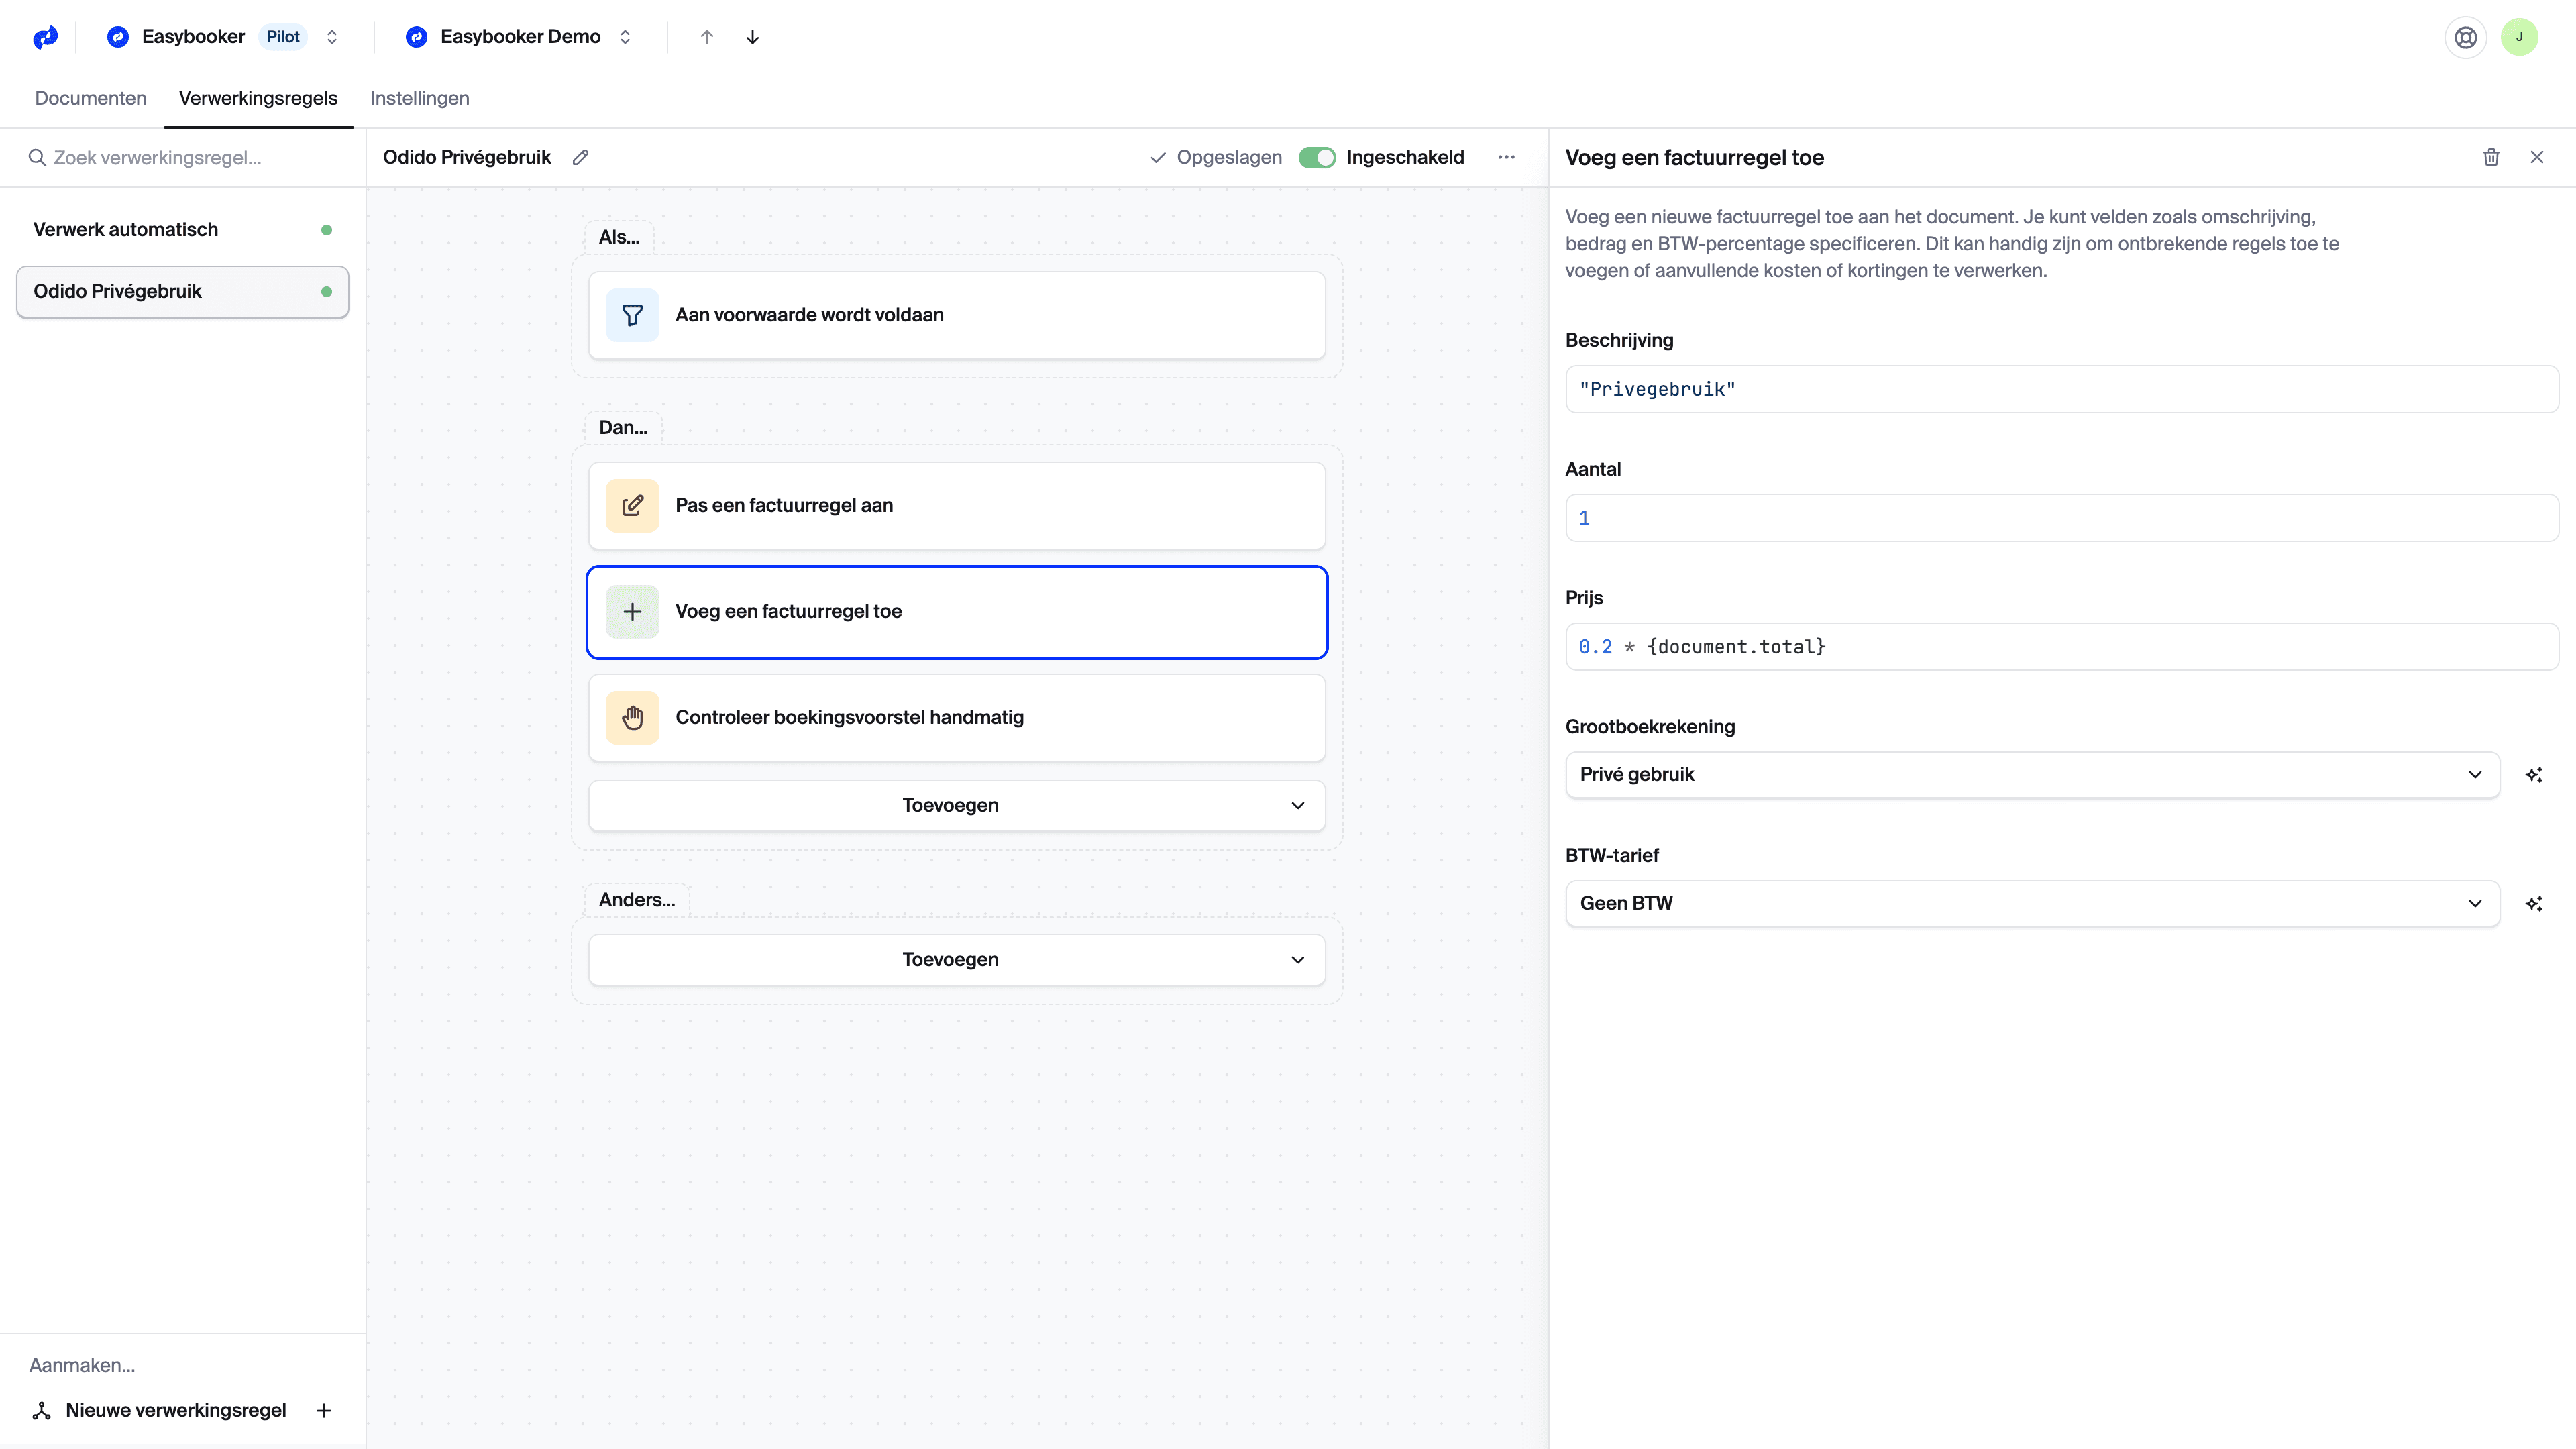
Task: Click the Zoek verwerkingsregel search field
Action: [190, 158]
